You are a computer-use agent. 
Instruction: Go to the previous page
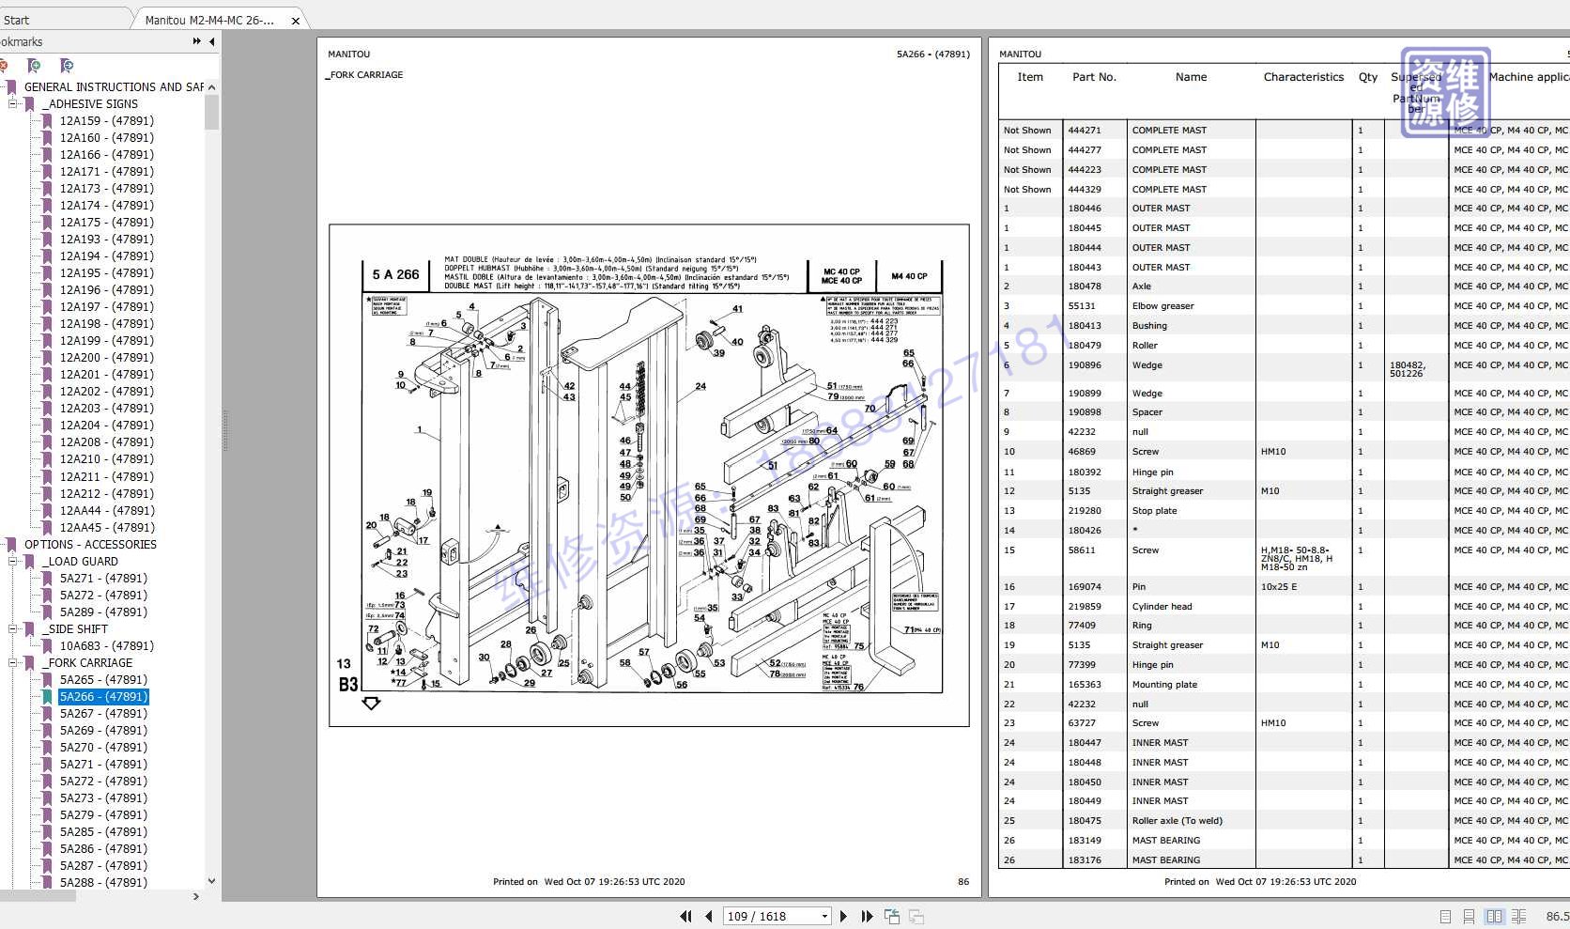pyautogui.click(x=708, y=916)
